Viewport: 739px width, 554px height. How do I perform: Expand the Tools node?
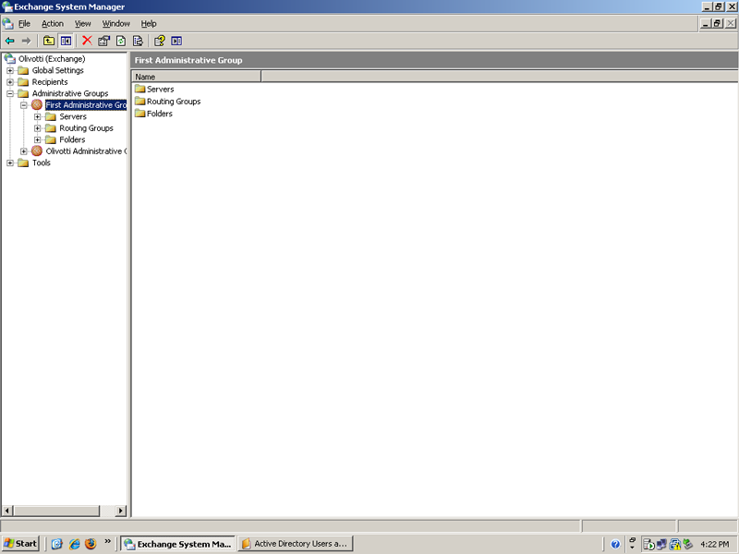point(10,163)
